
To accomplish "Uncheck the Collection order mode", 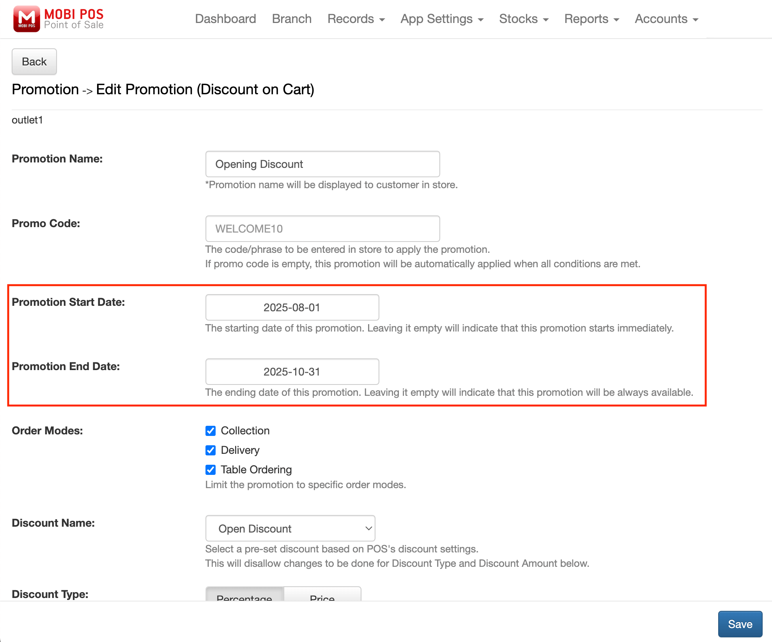I will tap(211, 431).
